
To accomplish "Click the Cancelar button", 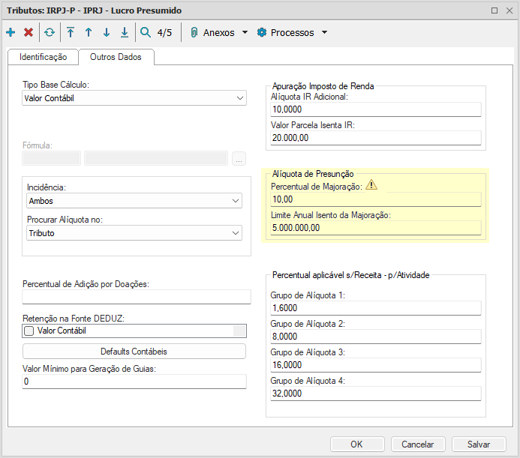I will pyautogui.click(x=418, y=445).
